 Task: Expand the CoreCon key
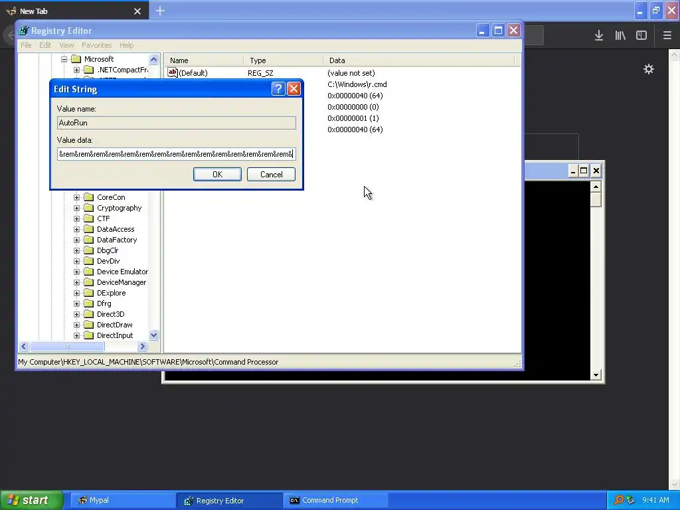77,197
